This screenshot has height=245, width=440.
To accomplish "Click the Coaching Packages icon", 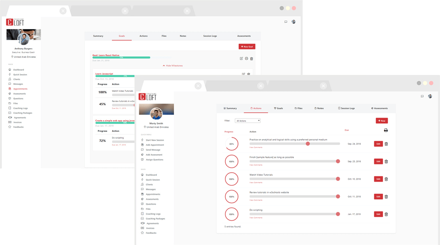I will point(142,219).
